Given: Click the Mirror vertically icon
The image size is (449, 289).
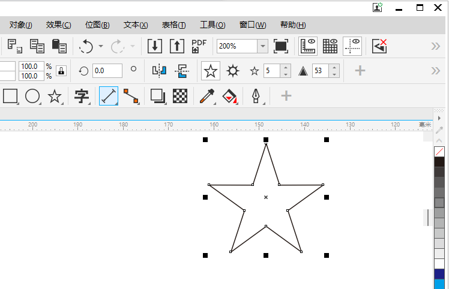Looking at the screenshot, I should [x=182, y=71].
